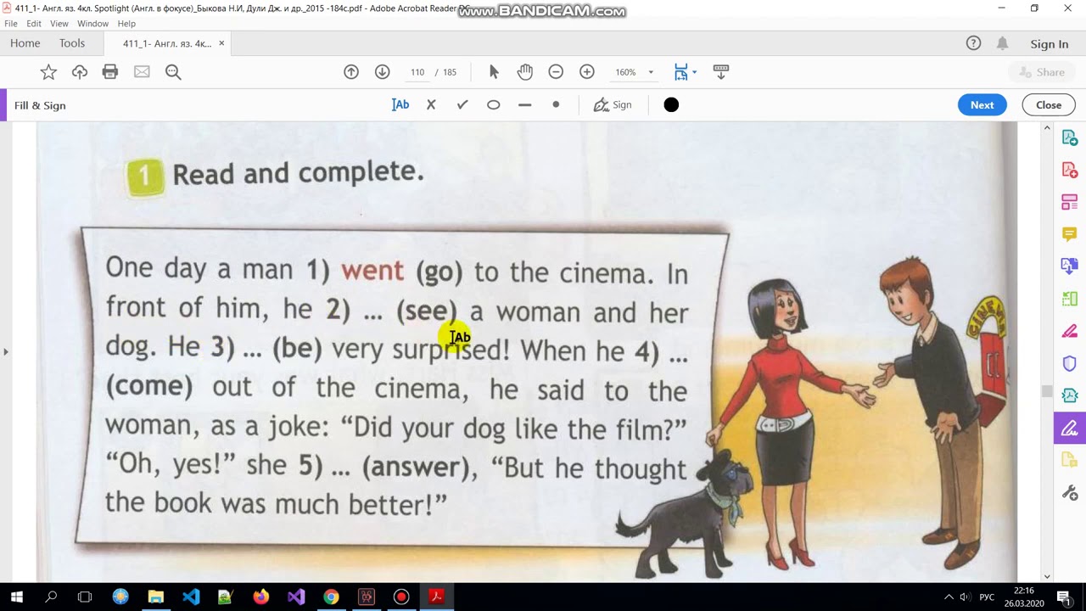Print the document
The height and width of the screenshot is (611, 1086).
click(110, 72)
